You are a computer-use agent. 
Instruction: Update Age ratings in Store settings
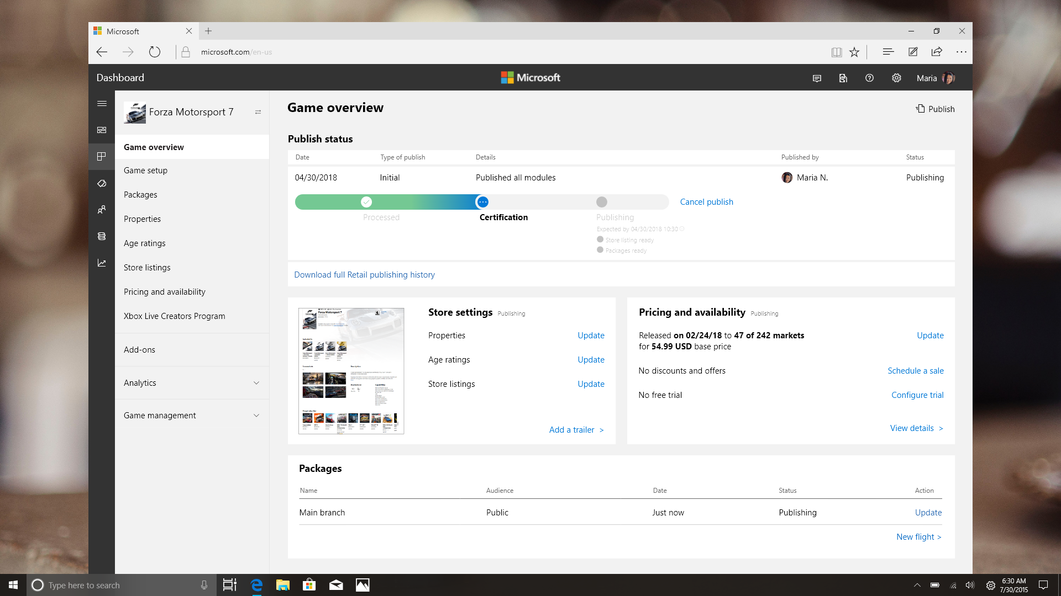click(x=591, y=360)
